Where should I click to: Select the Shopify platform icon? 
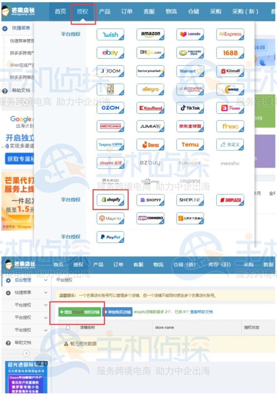point(111,200)
